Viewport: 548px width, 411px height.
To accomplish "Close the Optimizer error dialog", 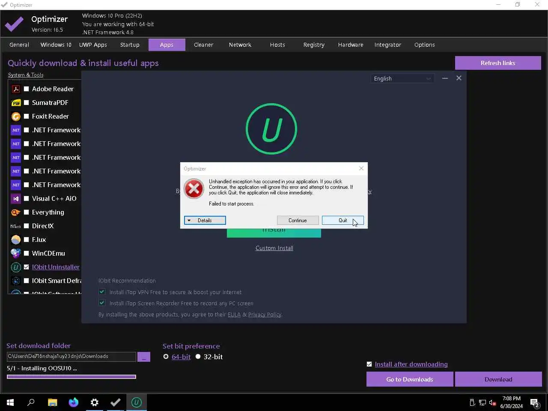I will (x=361, y=168).
